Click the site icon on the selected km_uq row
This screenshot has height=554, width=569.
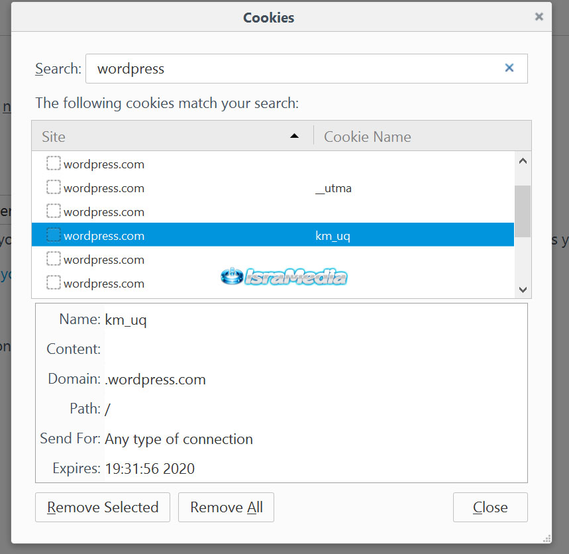(x=54, y=235)
